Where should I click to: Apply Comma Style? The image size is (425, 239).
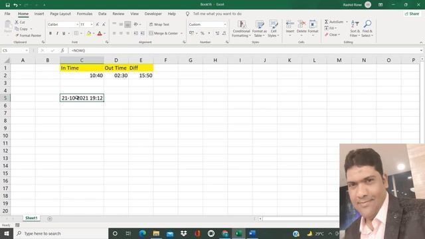[209, 33]
